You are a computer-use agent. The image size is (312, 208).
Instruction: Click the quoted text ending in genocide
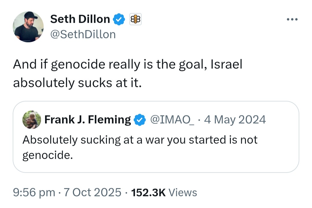click(x=140, y=147)
